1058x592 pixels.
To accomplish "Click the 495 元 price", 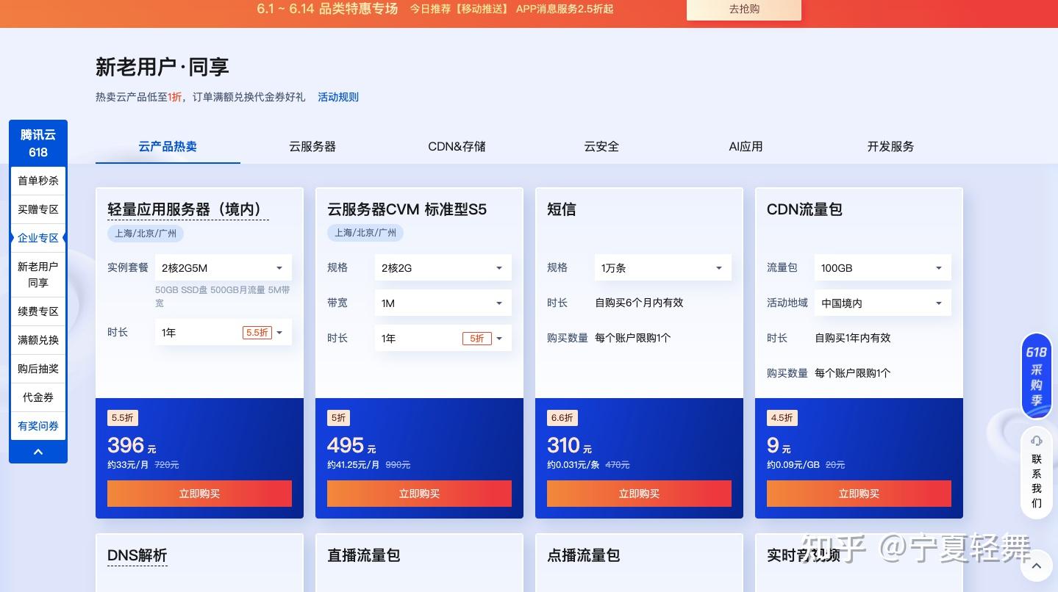I will 351,445.
